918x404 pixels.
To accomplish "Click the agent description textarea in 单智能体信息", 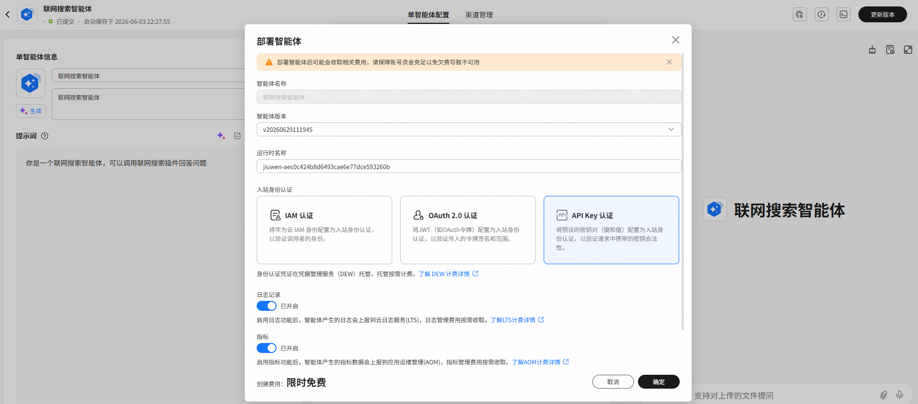I will click(148, 104).
